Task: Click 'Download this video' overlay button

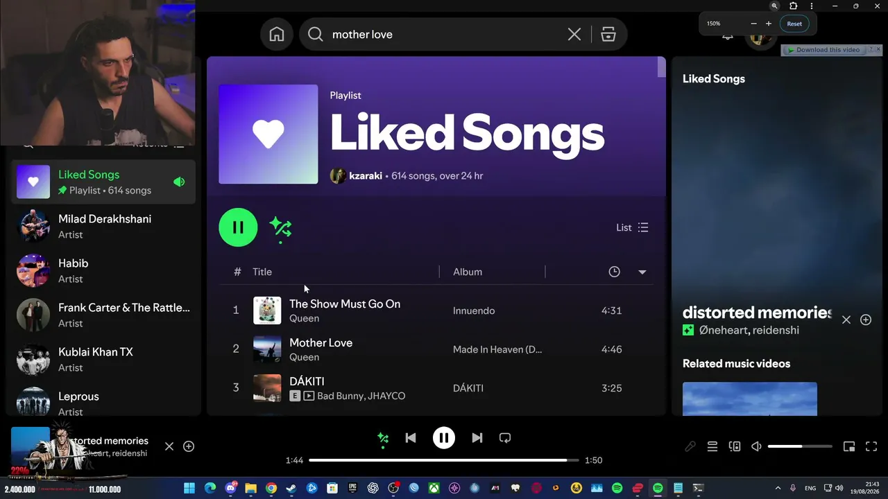Action: 823,50
